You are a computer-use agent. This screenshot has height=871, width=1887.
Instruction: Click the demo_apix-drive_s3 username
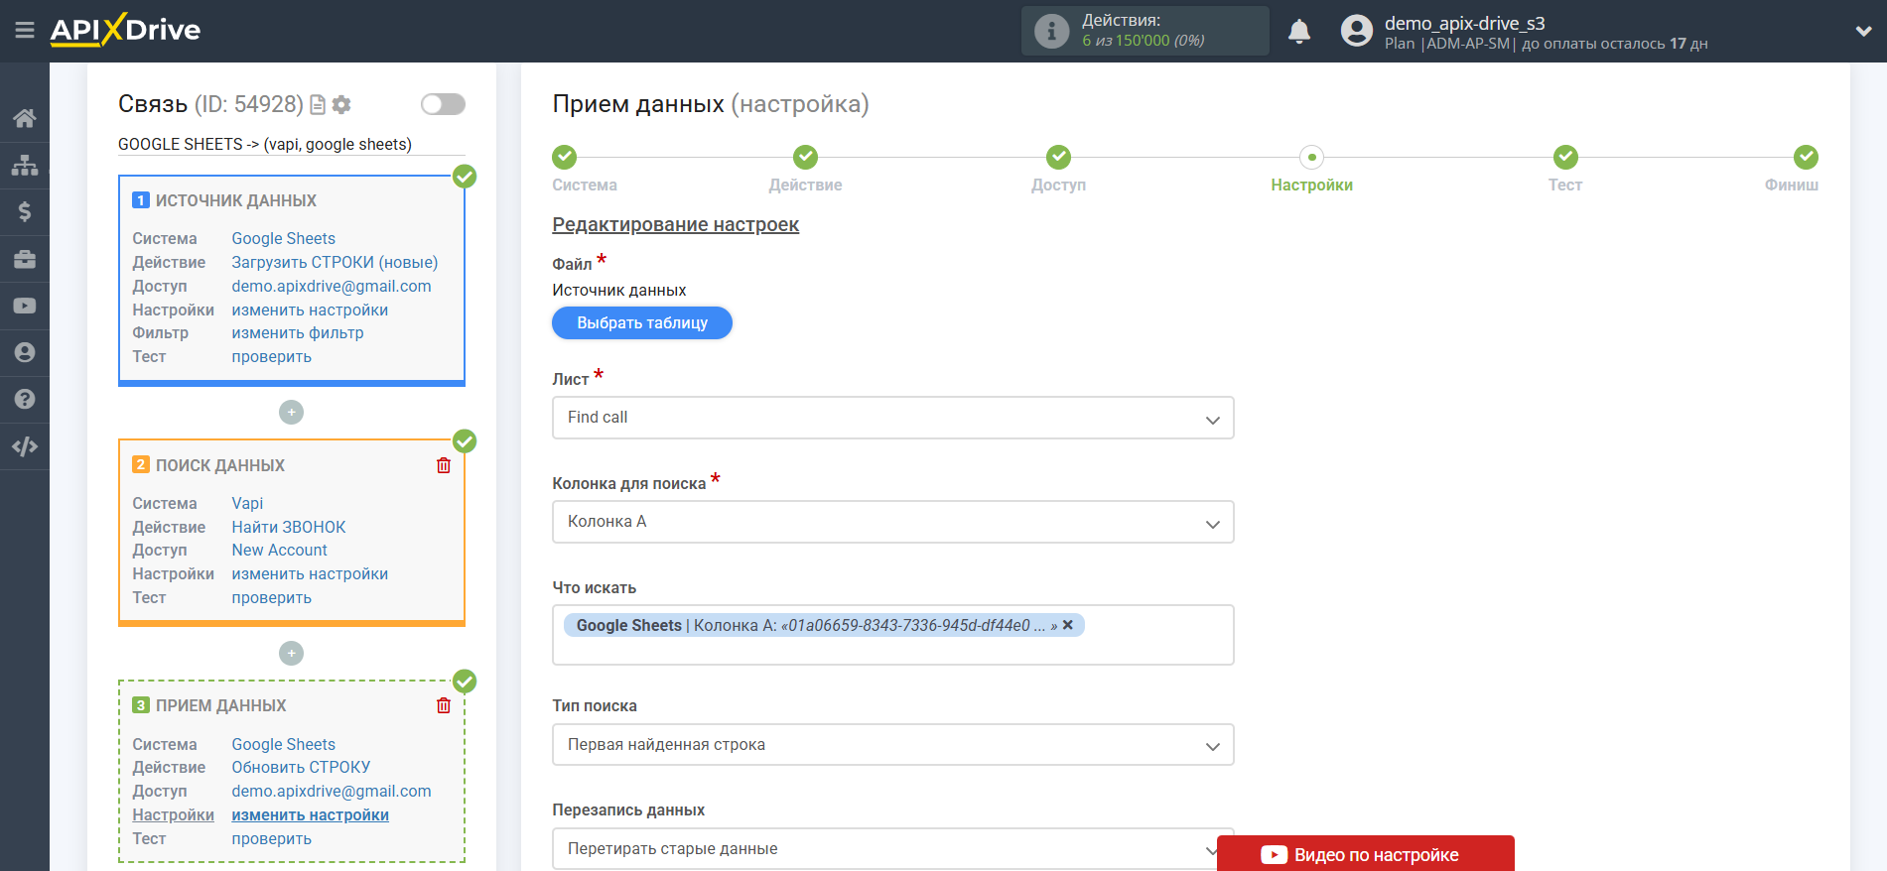tap(1464, 23)
